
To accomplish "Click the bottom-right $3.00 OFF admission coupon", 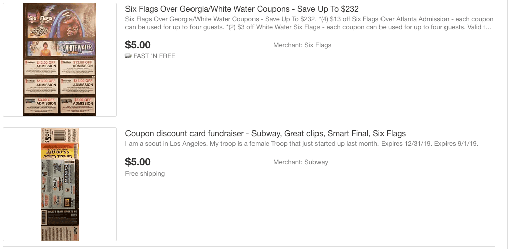I will point(77,104).
